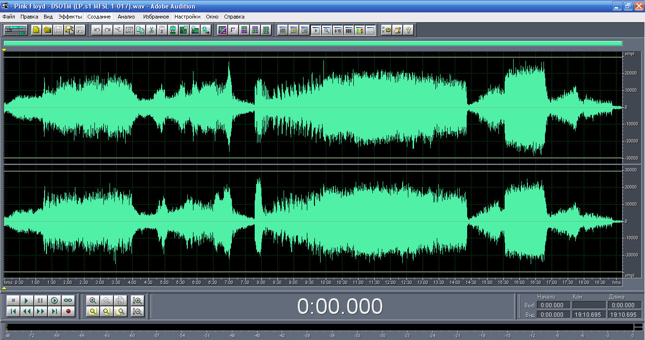645x340 pixels.
Task: Open the Настройки menu
Action: coord(187,17)
